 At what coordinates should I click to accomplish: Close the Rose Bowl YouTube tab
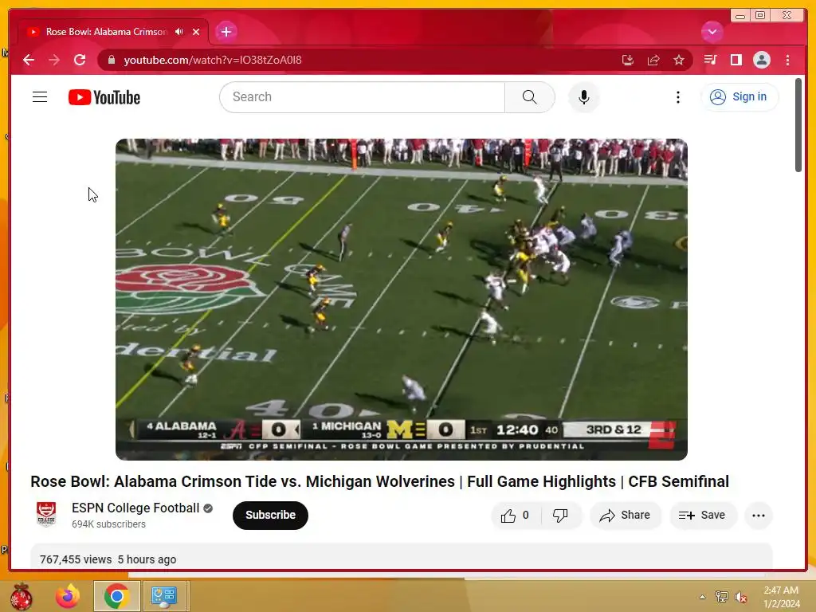pos(196,32)
